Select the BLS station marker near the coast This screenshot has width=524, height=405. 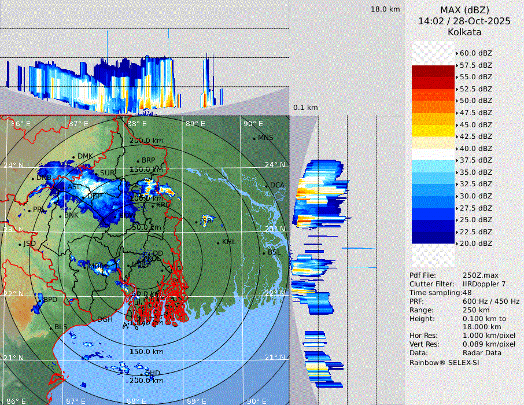coord(51,327)
